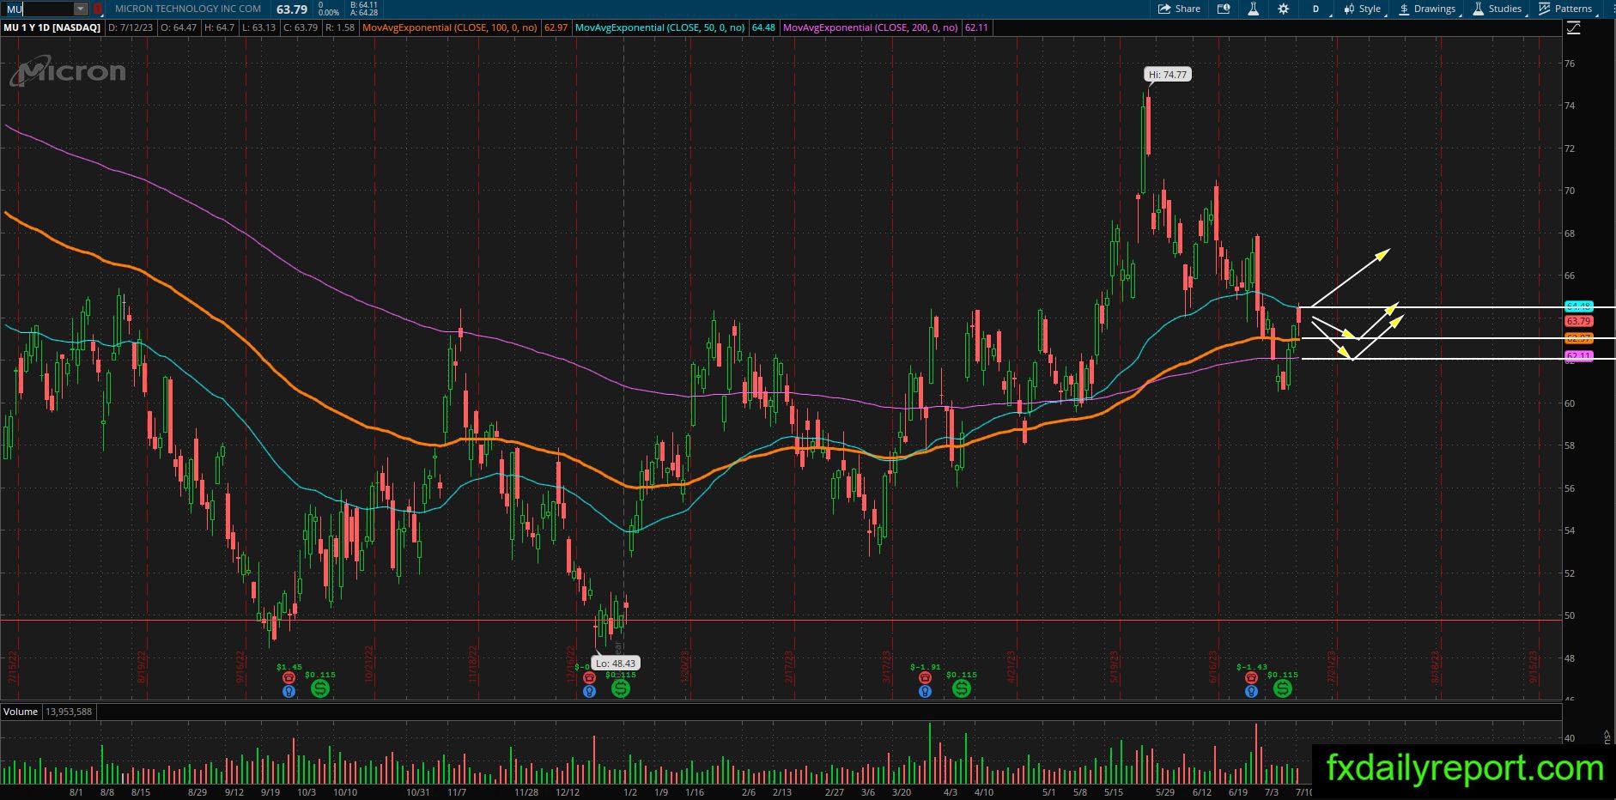Click the magenta 62.11 price axis bubble

click(1579, 356)
